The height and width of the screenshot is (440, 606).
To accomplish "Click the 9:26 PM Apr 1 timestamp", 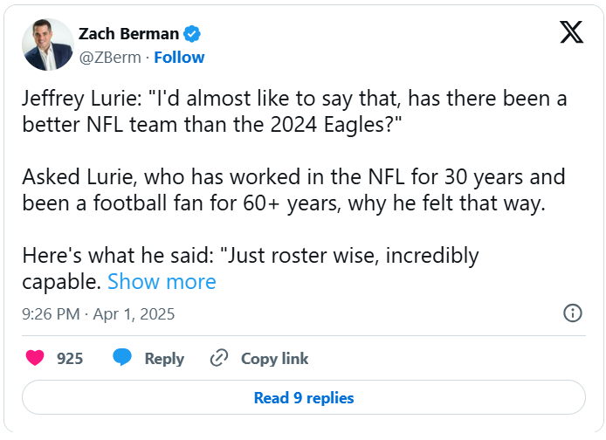I will (99, 314).
